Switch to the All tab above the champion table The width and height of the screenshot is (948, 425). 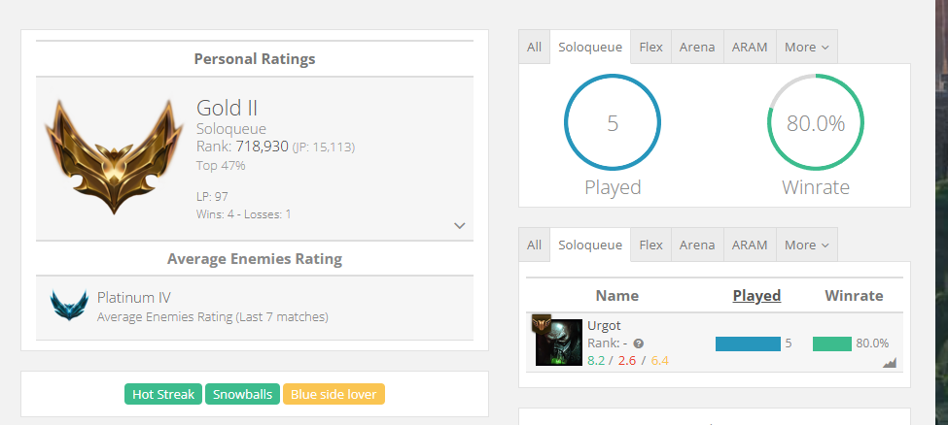coord(534,245)
